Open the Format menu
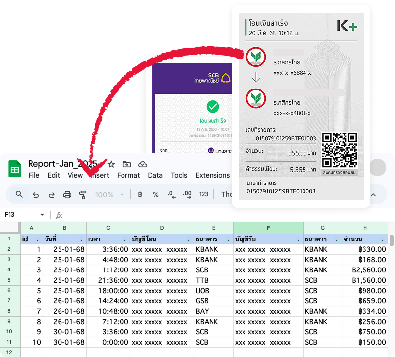Screen dimensions: 395x357 (x=128, y=175)
